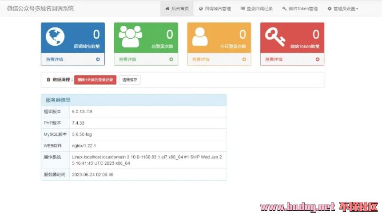Screen dimensions: 382x216
Task: Click the 0 count in red Token card
Action: (316, 34)
